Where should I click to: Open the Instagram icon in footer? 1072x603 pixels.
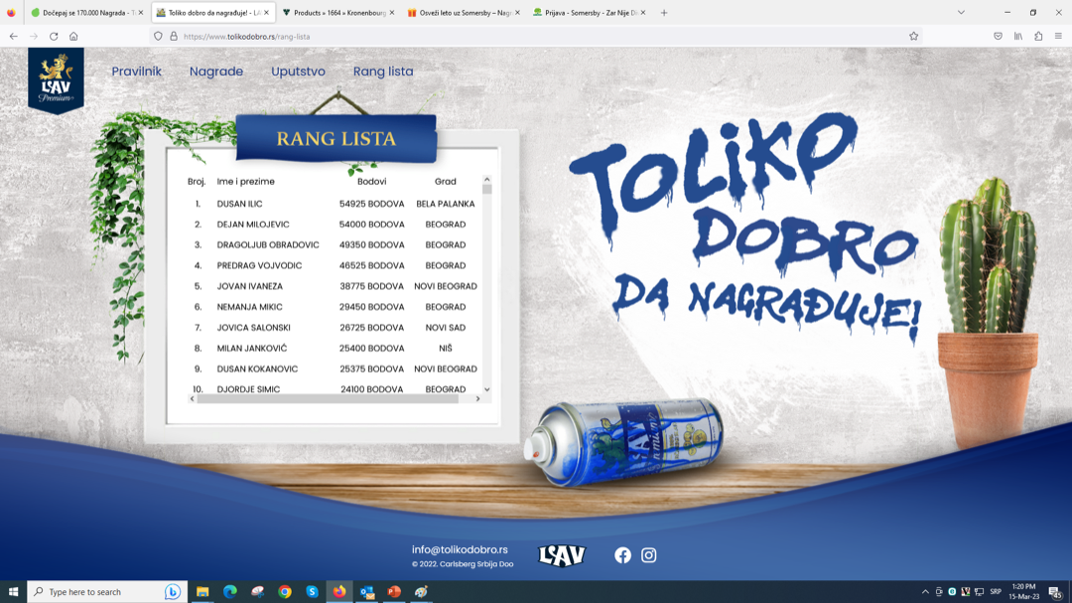[648, 555]
